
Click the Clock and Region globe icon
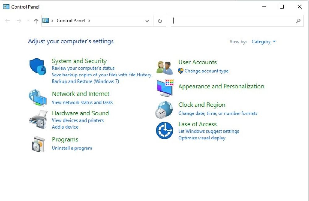click(164, 110)
